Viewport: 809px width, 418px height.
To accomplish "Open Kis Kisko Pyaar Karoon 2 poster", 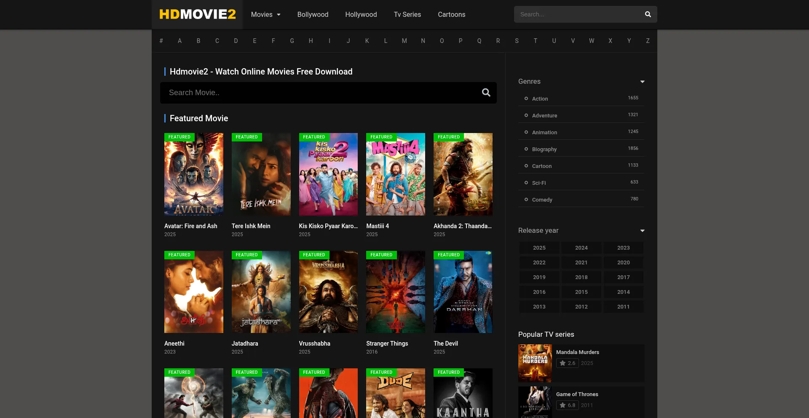I will point(328,174).
